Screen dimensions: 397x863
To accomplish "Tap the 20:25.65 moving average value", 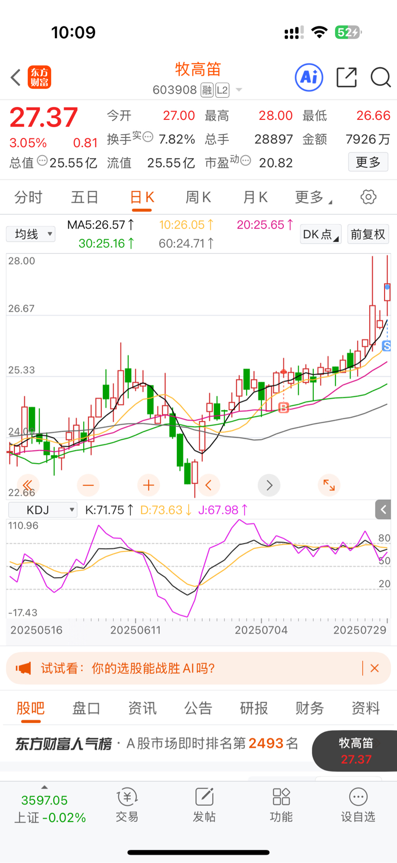I will point(265,225).
